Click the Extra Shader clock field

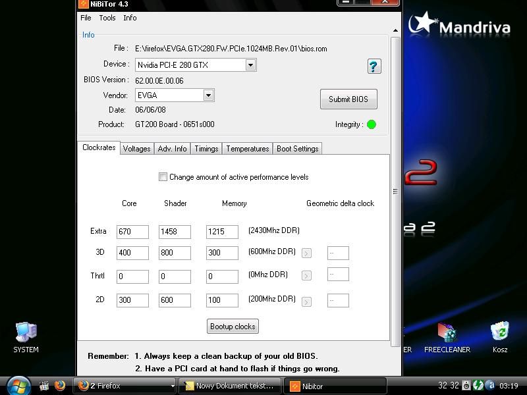point(175,232)
